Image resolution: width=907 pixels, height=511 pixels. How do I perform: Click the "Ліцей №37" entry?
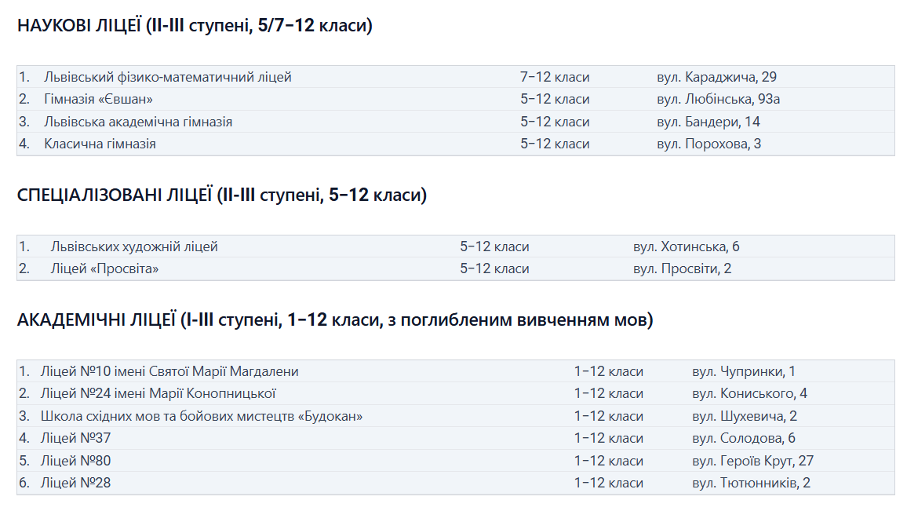pyautogui.click(x=77, y=438)
